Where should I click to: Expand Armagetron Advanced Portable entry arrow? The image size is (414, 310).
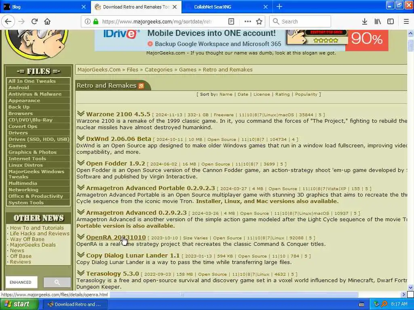tap(81, 187)
